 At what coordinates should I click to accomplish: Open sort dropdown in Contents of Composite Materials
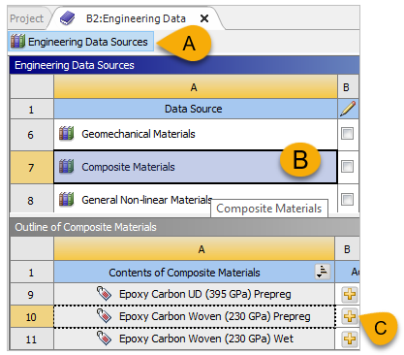[323, 272]
